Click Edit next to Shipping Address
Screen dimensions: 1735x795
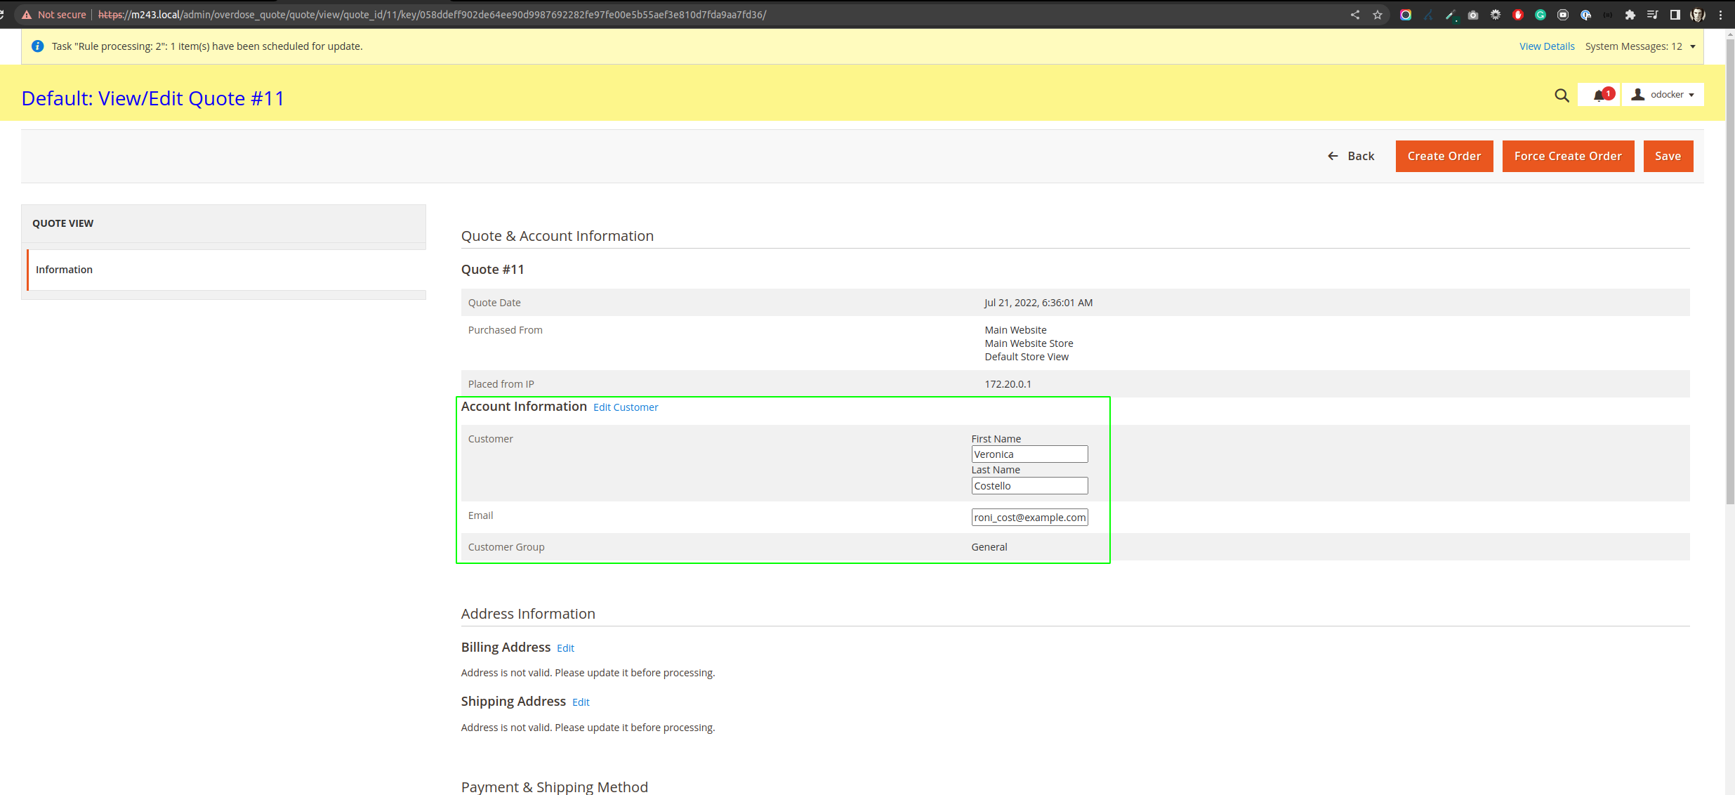tap(581, 702)
